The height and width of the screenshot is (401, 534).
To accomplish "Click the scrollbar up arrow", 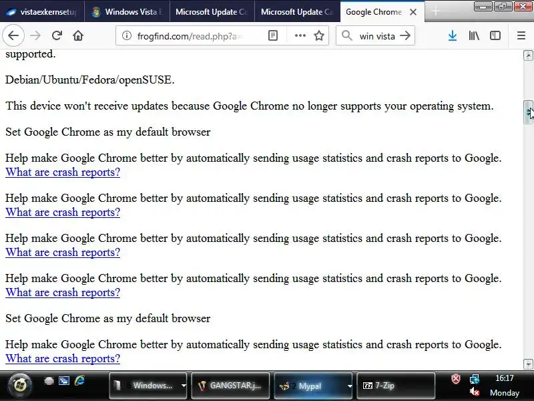I will pos(528,55).
